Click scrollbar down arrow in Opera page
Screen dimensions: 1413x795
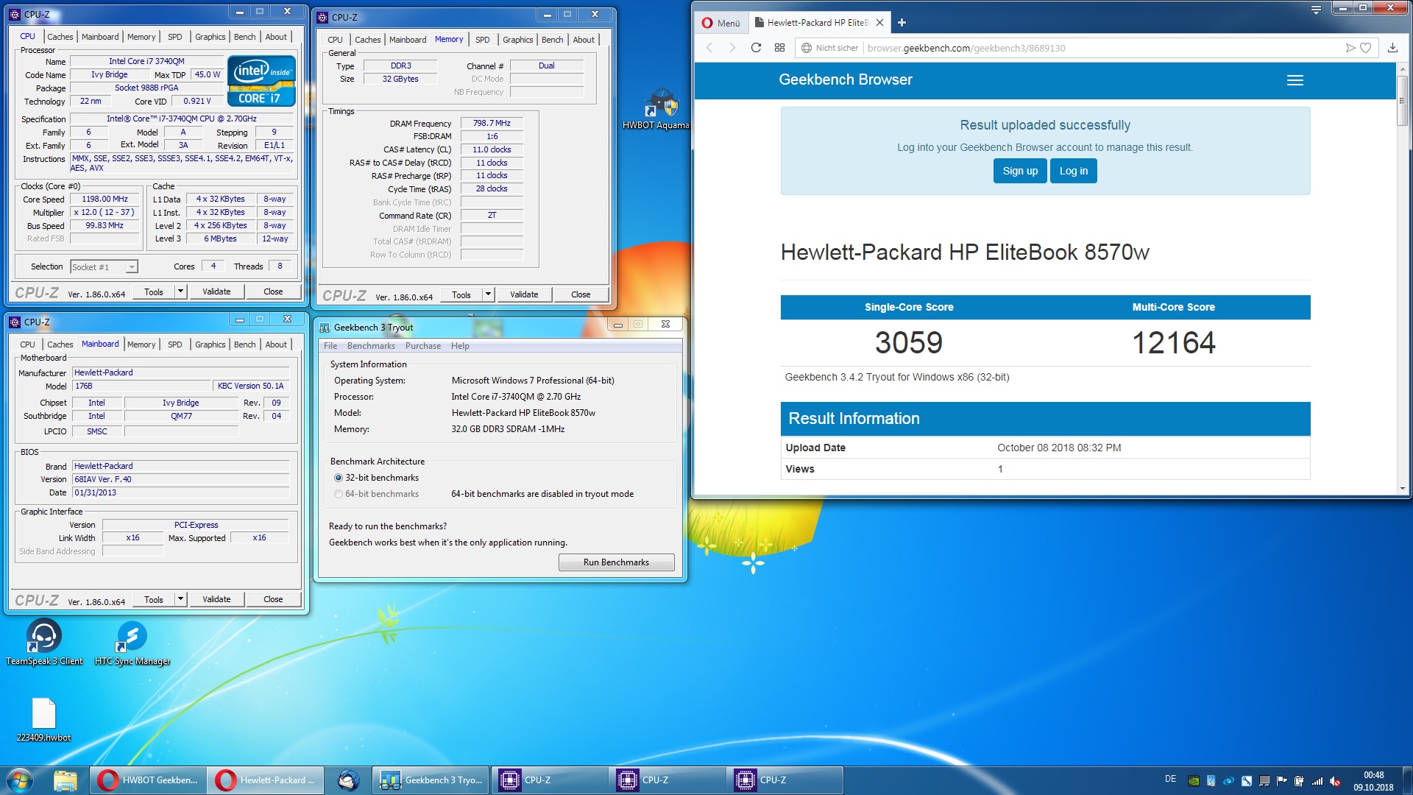point(1402,488)
